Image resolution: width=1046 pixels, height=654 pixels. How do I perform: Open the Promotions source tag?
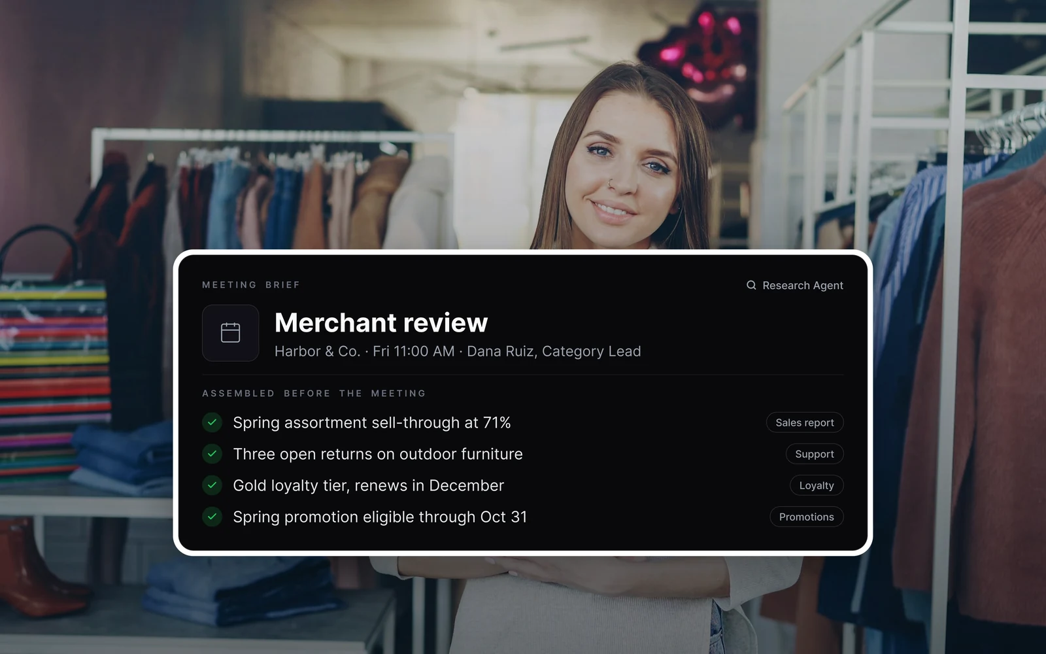[807, 517]
